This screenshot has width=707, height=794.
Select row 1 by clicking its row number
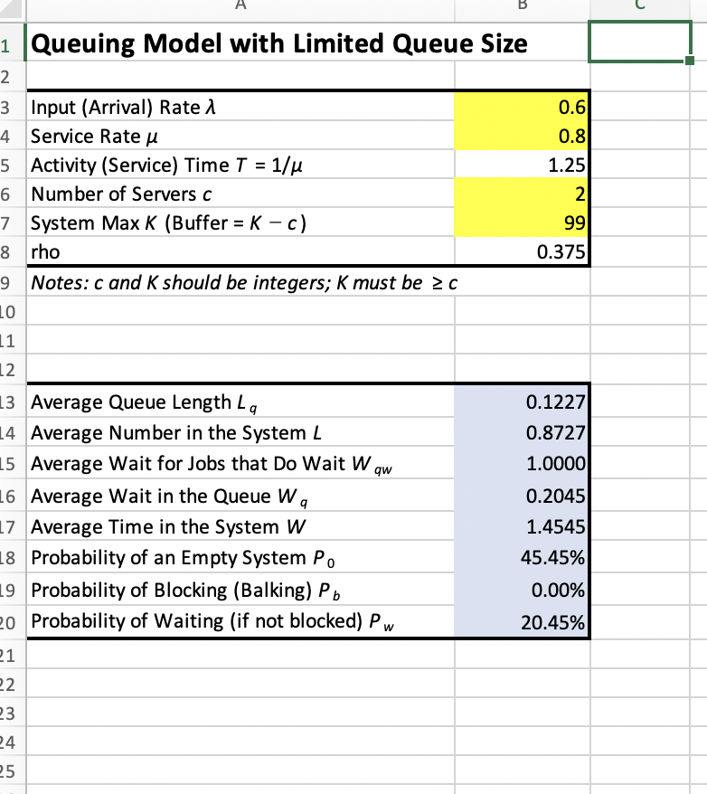9,43
